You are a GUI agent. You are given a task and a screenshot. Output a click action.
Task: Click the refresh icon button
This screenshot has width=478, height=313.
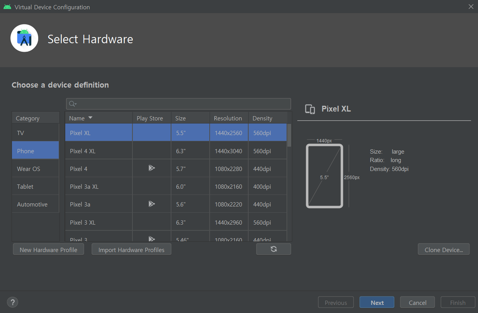click(x=274, y=249)
